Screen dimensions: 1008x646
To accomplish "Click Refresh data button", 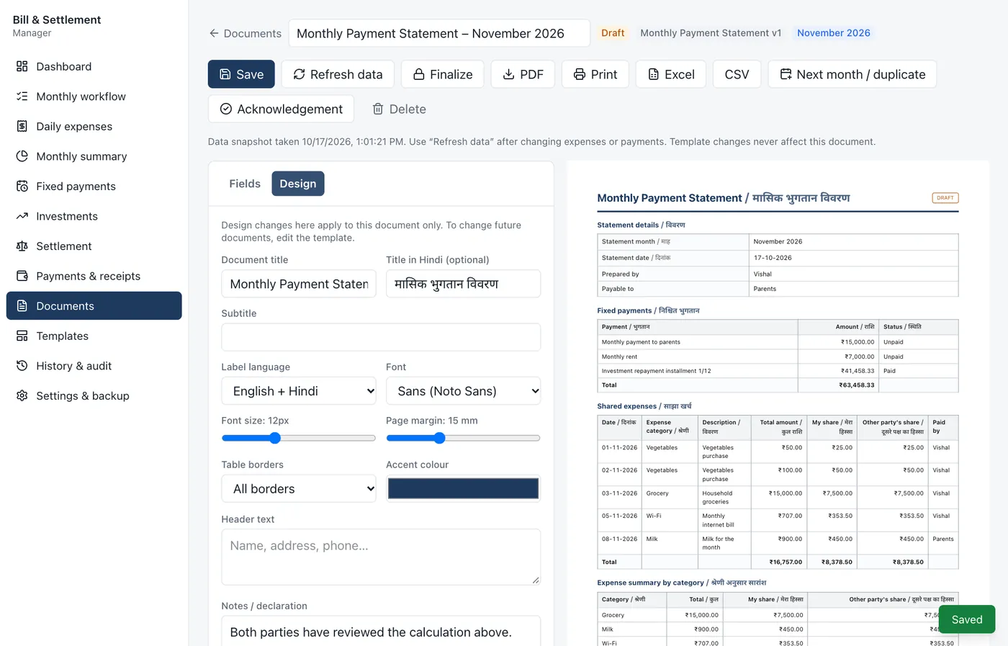I will 338,74.
